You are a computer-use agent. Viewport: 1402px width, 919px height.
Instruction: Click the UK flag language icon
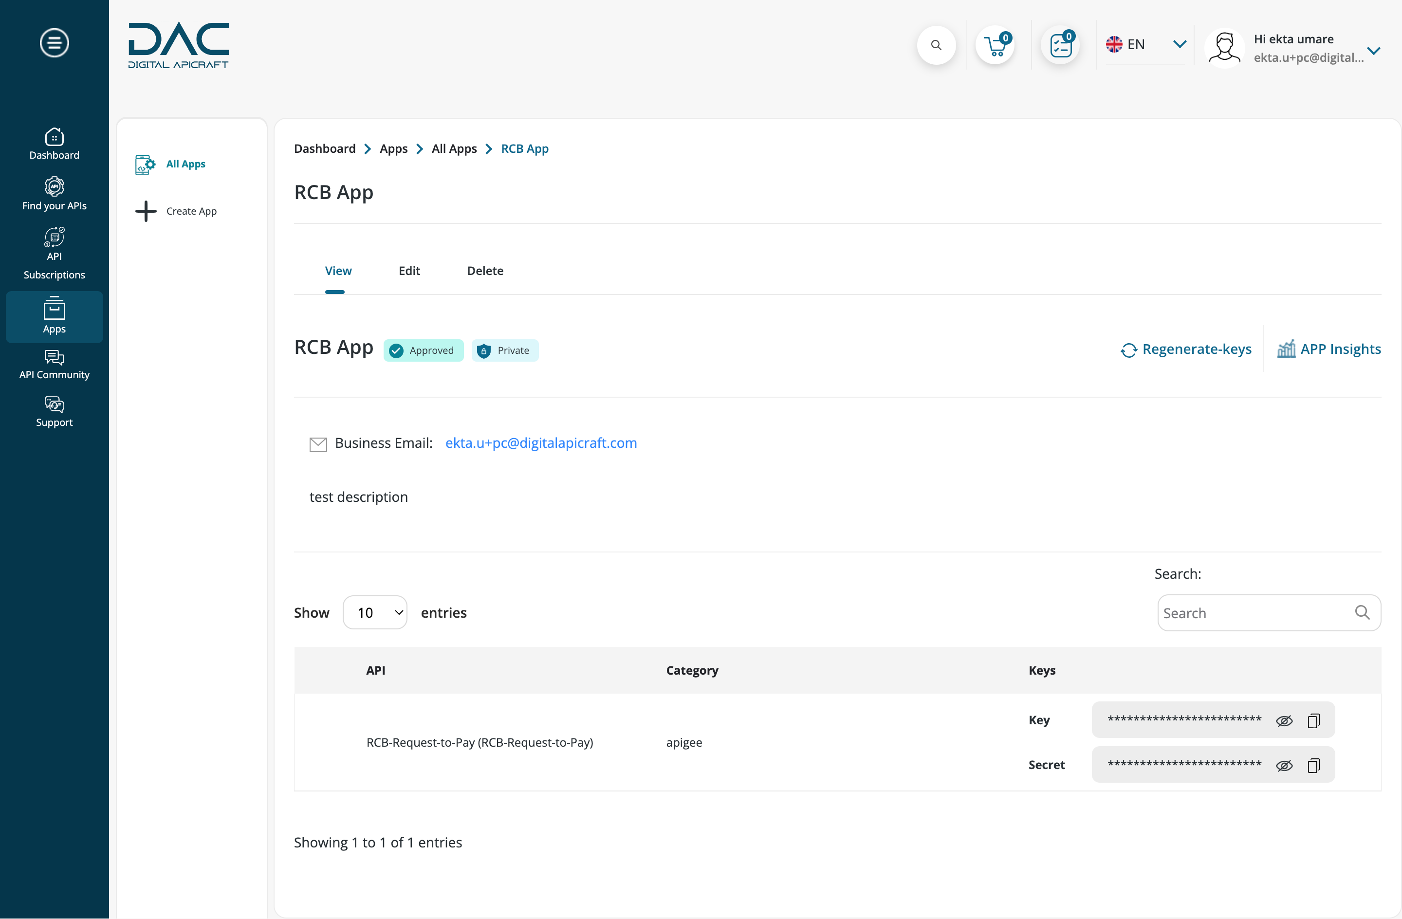[1114, 44]
